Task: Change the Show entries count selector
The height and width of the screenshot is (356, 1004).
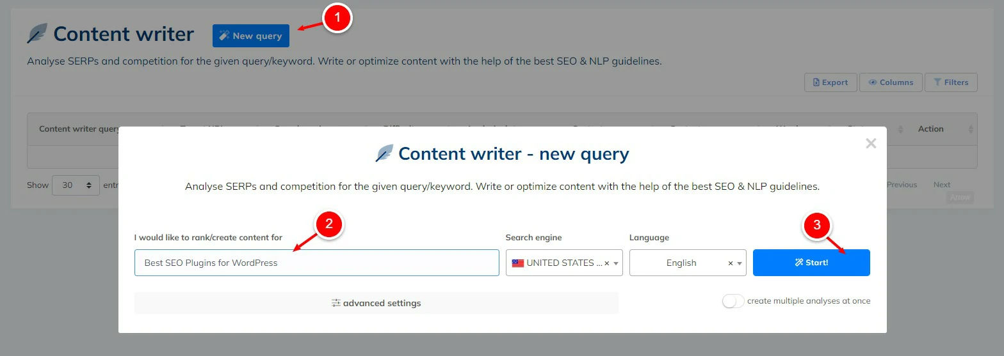Action: [x=76, y=185]
